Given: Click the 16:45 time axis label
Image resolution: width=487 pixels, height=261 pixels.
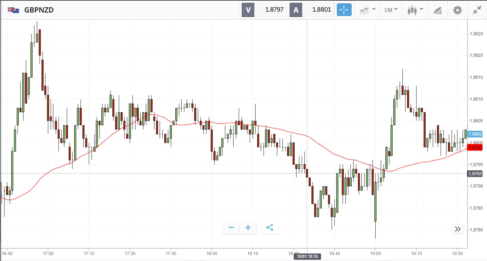Looking at the screenshot, I should click(7, 253).
